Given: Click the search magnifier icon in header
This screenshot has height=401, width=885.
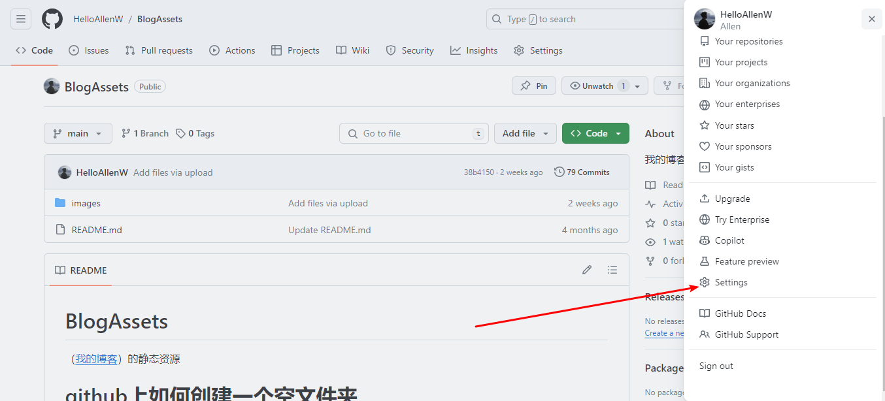Looking at the screenshot, I should tap(497, 19).
